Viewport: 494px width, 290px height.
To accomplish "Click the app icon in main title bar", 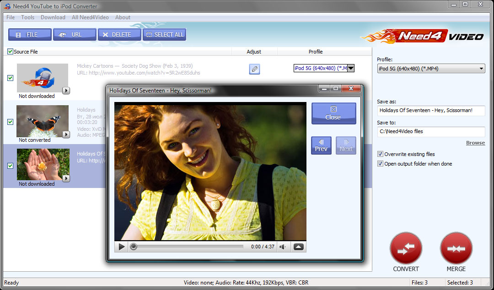I will pyautogui.click(x=8, y=6).
